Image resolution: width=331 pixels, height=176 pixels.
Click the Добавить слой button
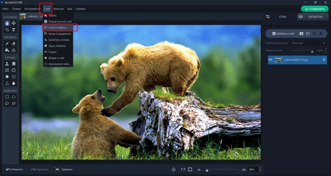click(x=283, y=34)
